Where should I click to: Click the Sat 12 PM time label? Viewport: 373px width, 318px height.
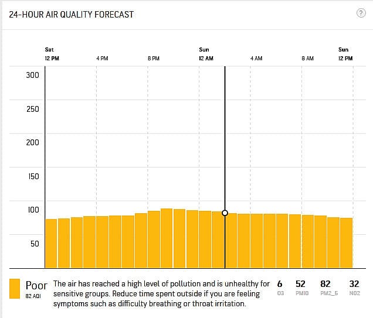pyautogui.click(x=52, y=54)
